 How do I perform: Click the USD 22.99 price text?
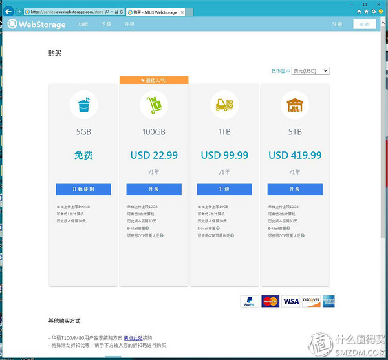[154, 155]
